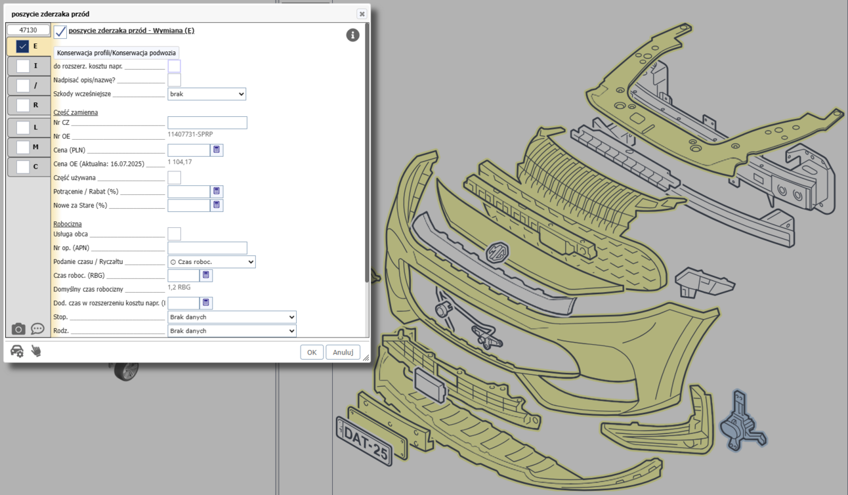Viewport: 848px width, 495px height.
Task: Open the info icon in dialog header
Action: coord(352,35)
